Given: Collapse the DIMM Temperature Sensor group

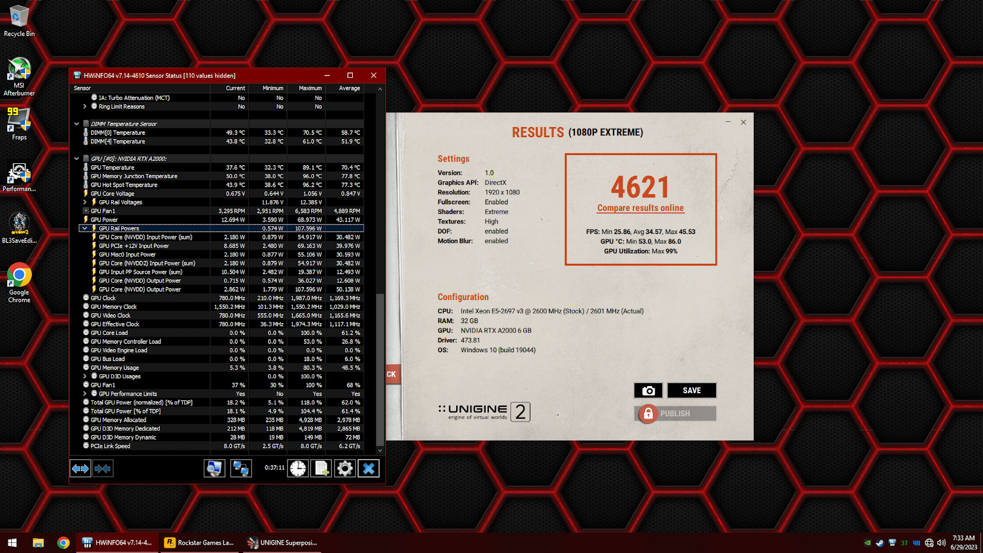Looking at the screenshot, I should point(77,124).
